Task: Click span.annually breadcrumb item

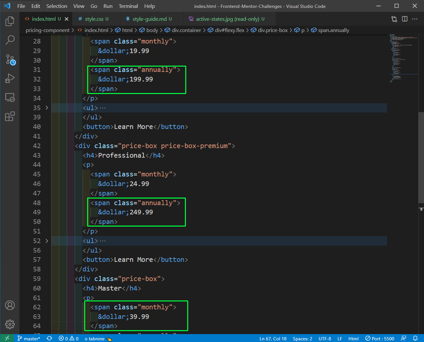Action: click(330, 30)
